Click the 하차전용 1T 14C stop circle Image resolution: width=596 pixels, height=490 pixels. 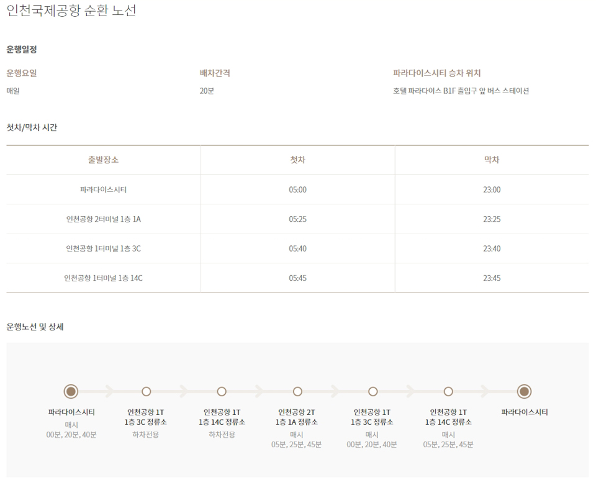click(x=222, y=392)
